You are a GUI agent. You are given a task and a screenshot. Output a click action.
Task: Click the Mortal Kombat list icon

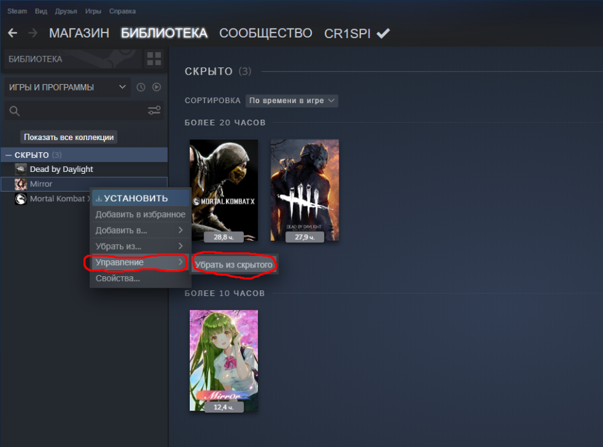pos(21,199)
